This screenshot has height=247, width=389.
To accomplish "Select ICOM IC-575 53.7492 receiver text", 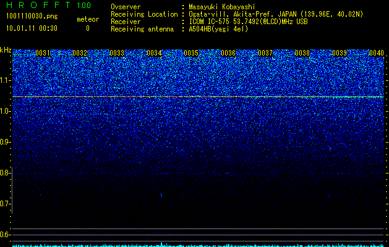I will tap(248, 22).
